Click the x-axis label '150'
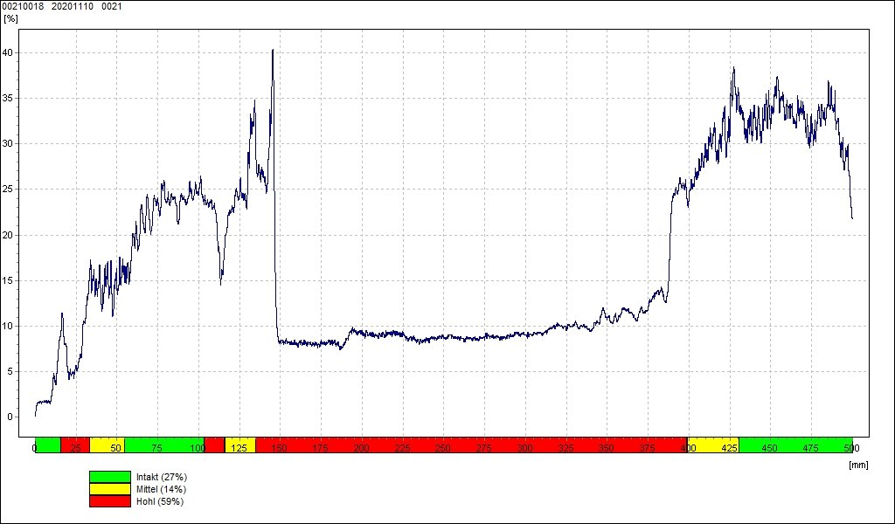Viewport: 895px width, 524px height. (279, 448)
